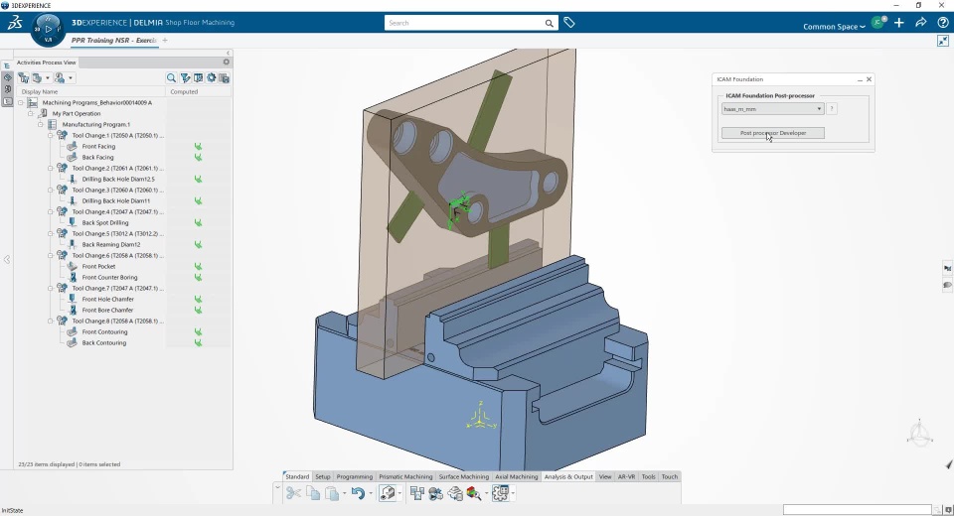Switch to the Setup tab

coord(322,476)
